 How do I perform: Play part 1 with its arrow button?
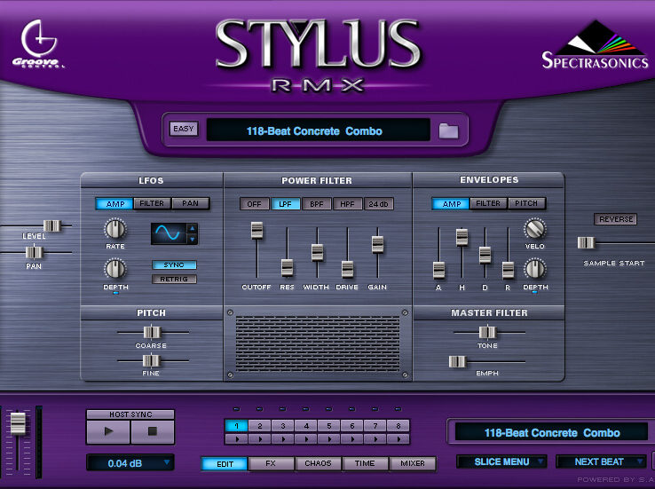pyautogui.click(x=237, y=439)
